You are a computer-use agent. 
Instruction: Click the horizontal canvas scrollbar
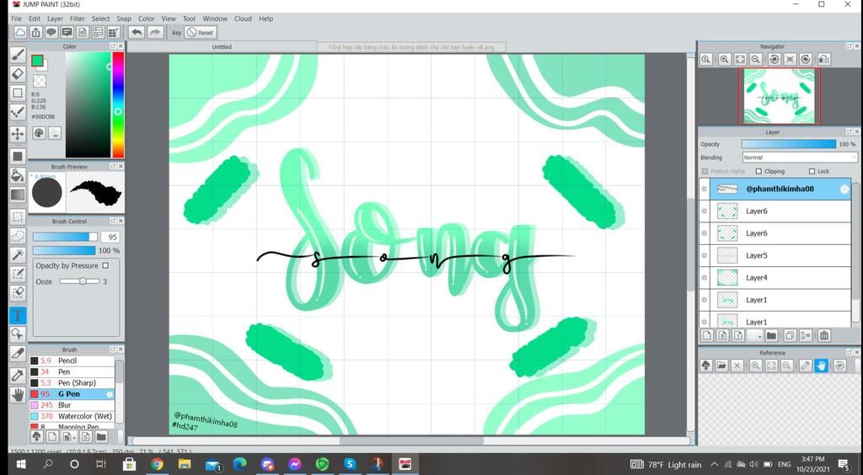coord(411,440)
